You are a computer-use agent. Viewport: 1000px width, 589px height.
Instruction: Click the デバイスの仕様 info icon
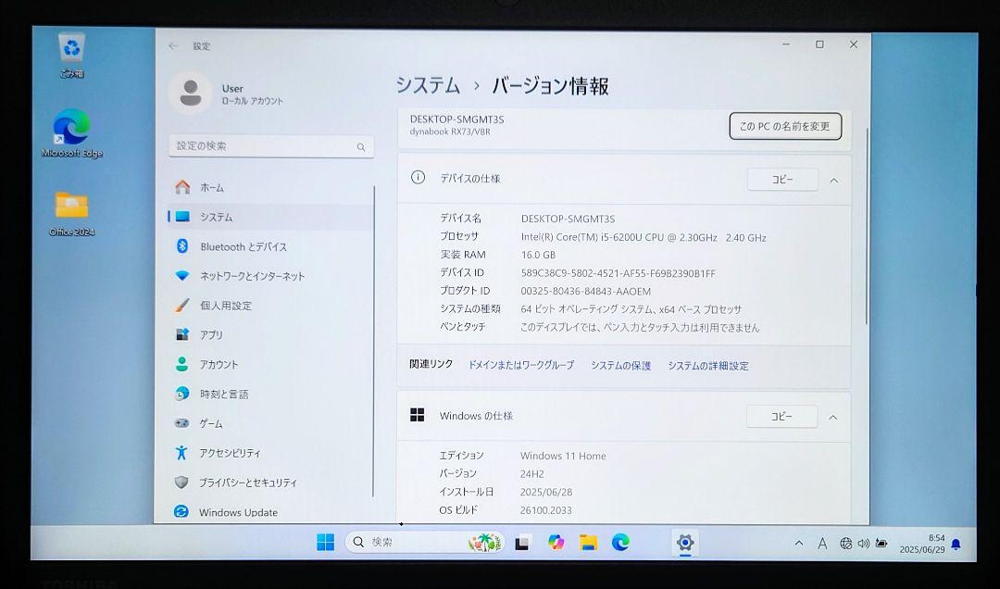pos(418,178)
